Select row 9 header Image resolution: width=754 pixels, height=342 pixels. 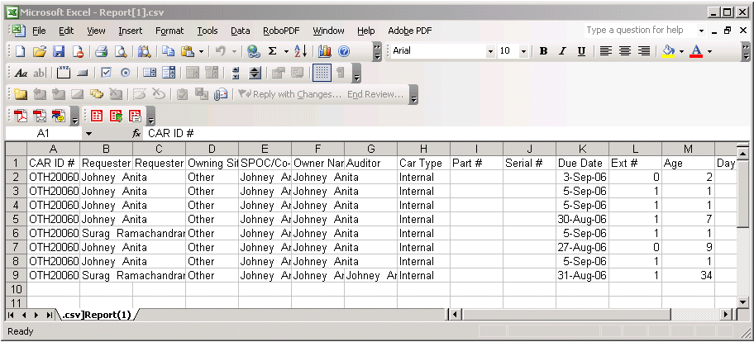[17, 276]
